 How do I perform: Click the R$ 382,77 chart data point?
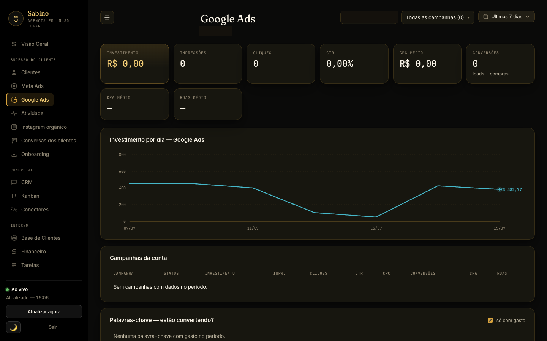point(500,189)
